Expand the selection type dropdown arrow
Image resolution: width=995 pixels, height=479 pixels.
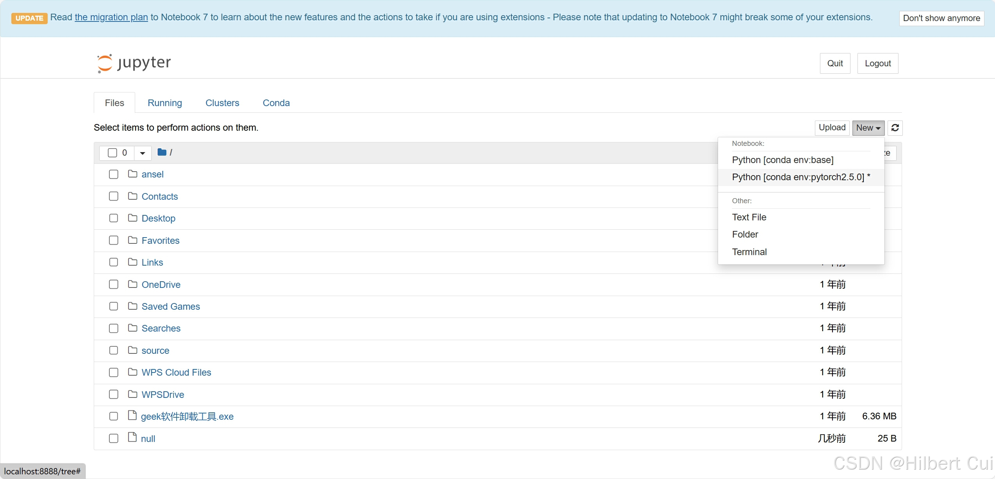(x=143, y=153)
